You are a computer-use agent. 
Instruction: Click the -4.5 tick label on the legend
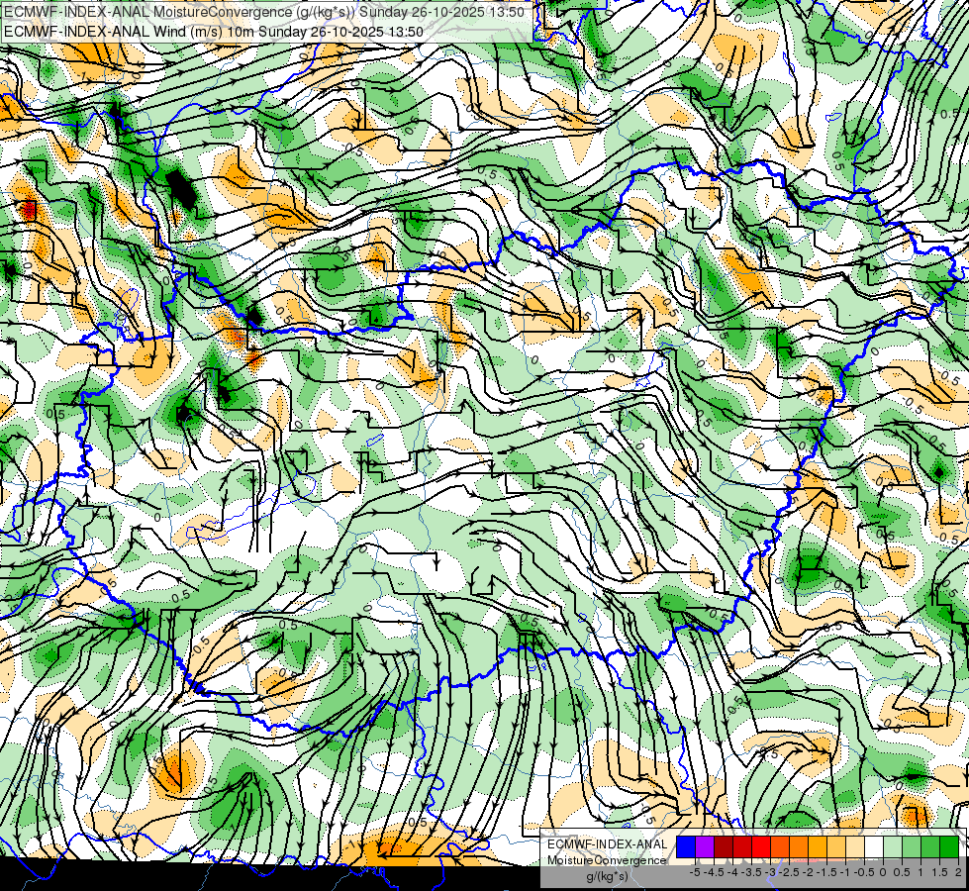714,872
